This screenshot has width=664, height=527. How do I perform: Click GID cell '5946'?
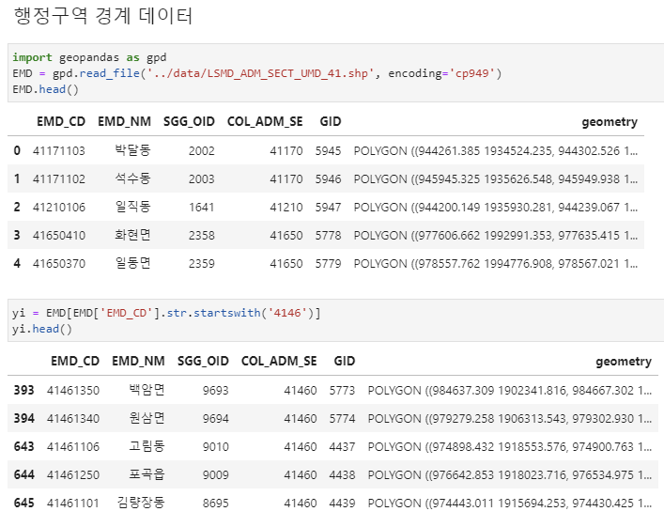[x=328, y=178]
